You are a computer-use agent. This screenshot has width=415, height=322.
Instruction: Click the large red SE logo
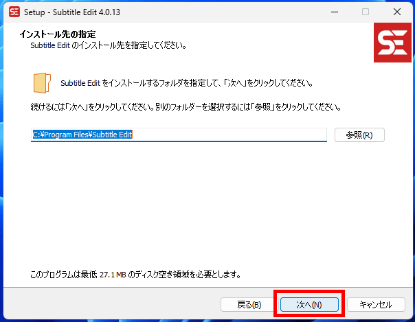tap(392, 43)
